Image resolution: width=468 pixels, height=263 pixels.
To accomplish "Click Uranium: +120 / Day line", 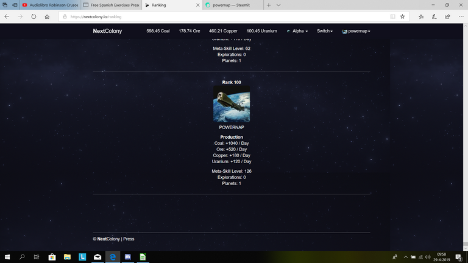I will coord(232,161).
